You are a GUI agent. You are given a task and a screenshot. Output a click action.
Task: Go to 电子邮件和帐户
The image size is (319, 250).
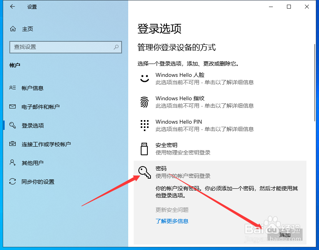click(x=66, y=106)
